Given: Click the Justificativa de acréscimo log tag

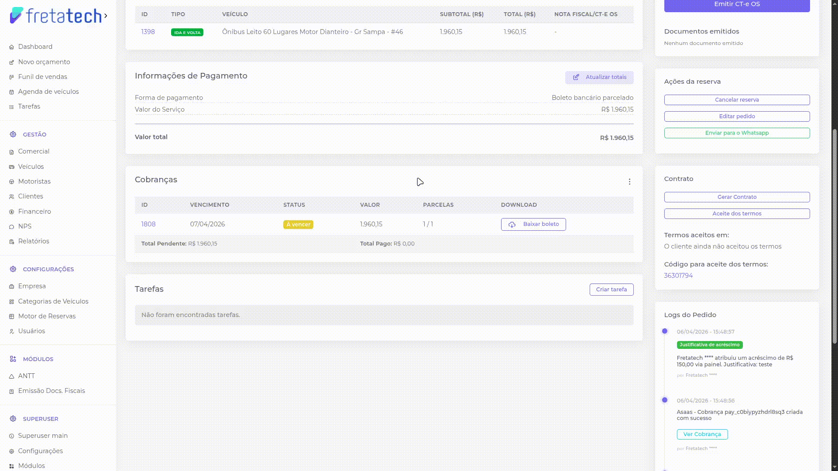Looking at the screenshot, I should coord(710,345).
